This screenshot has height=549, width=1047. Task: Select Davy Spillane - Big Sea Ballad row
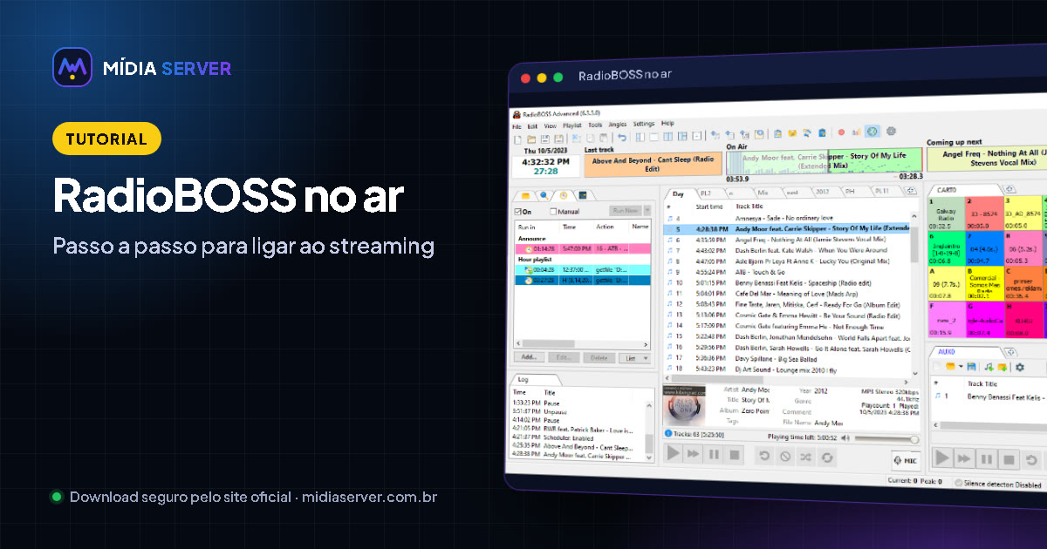(x=787, y=357)
